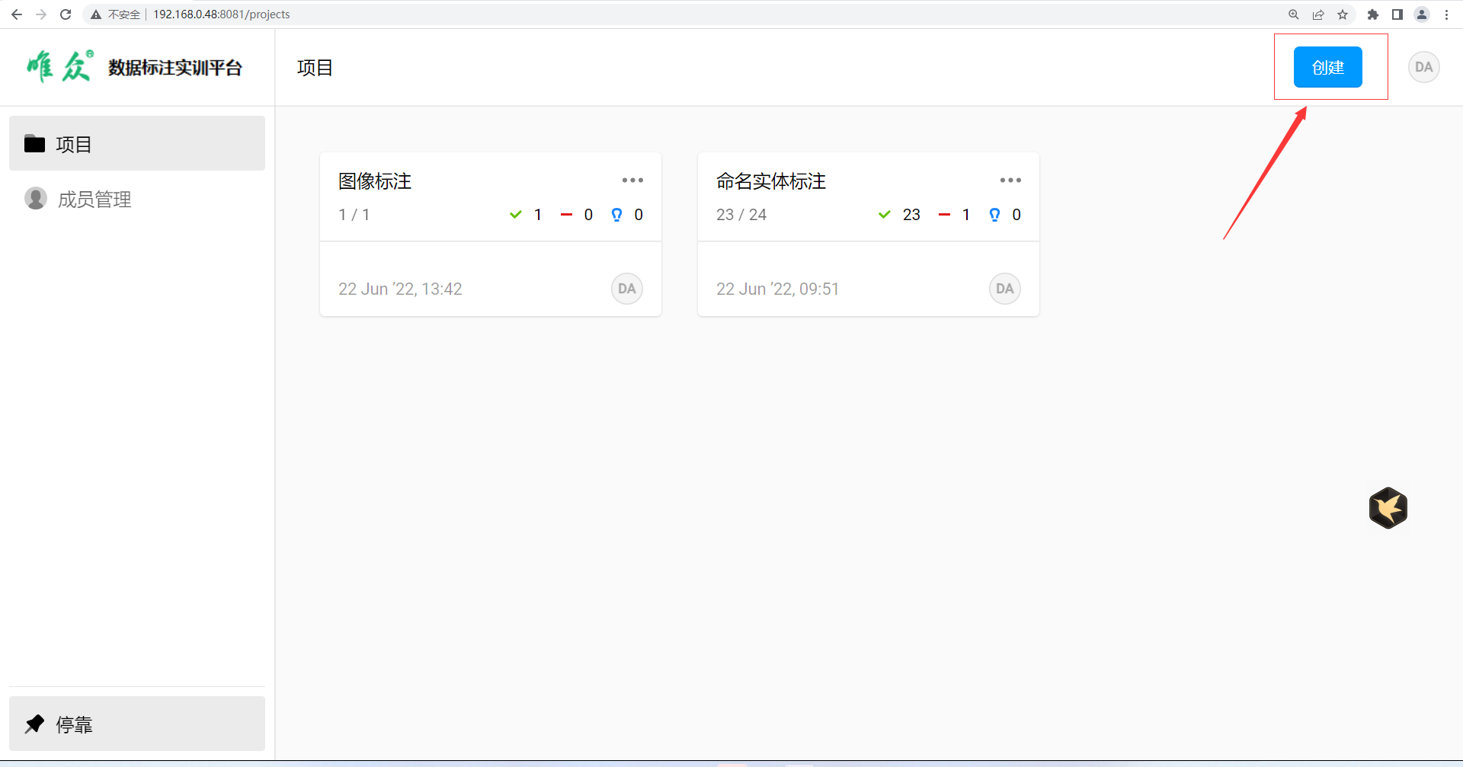Open browser extensions puzzle icon

[1372, 14]
